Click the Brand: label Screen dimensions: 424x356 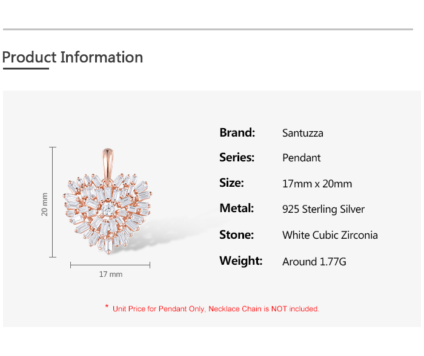(237, 132)
